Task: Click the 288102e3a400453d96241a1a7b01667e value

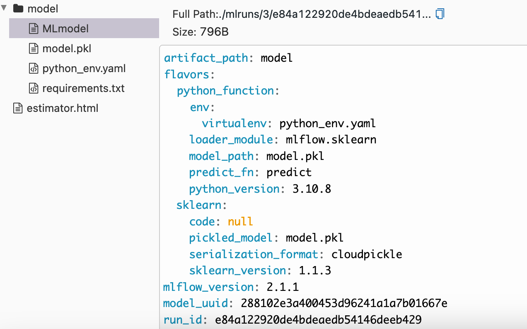Action: 344,303
